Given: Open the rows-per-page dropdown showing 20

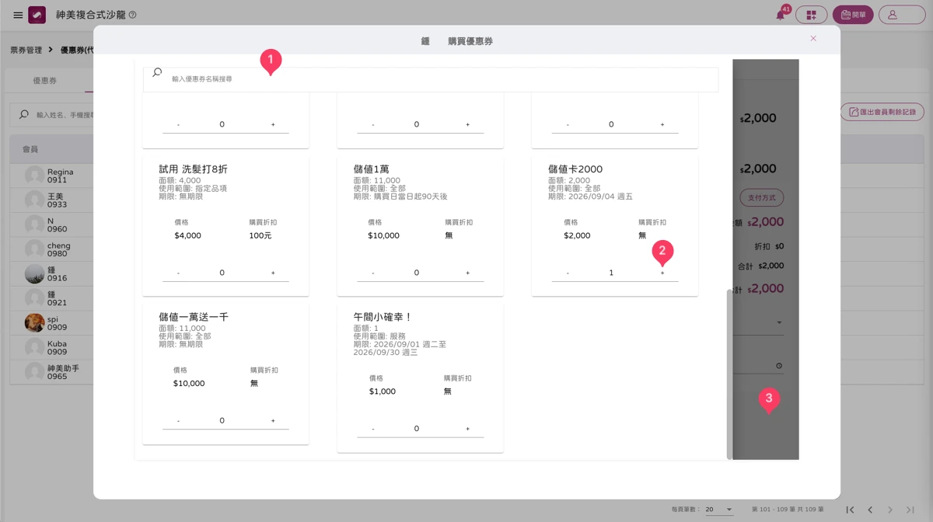Looking at the screenshot, I should coord(719,510).
